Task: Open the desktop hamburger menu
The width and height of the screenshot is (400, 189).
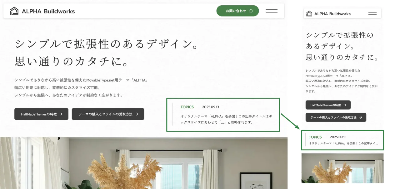Action: point(272,11)
